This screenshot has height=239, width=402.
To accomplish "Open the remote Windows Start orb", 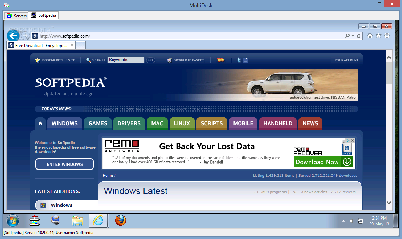I will (x=13, y=221).
